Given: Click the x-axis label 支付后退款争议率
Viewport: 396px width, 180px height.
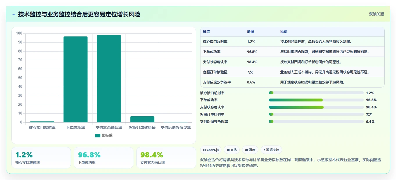Looking at the screenshot, I should [x=176, y=128].
